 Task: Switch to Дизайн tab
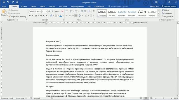pyautogui.click(x=34, y=6)
